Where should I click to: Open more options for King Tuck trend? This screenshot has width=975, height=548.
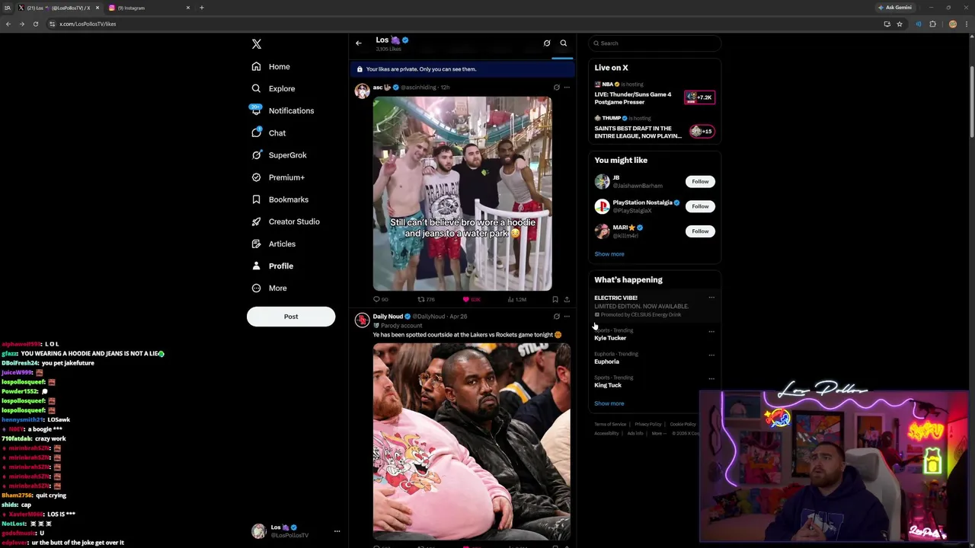coord(711,379)
